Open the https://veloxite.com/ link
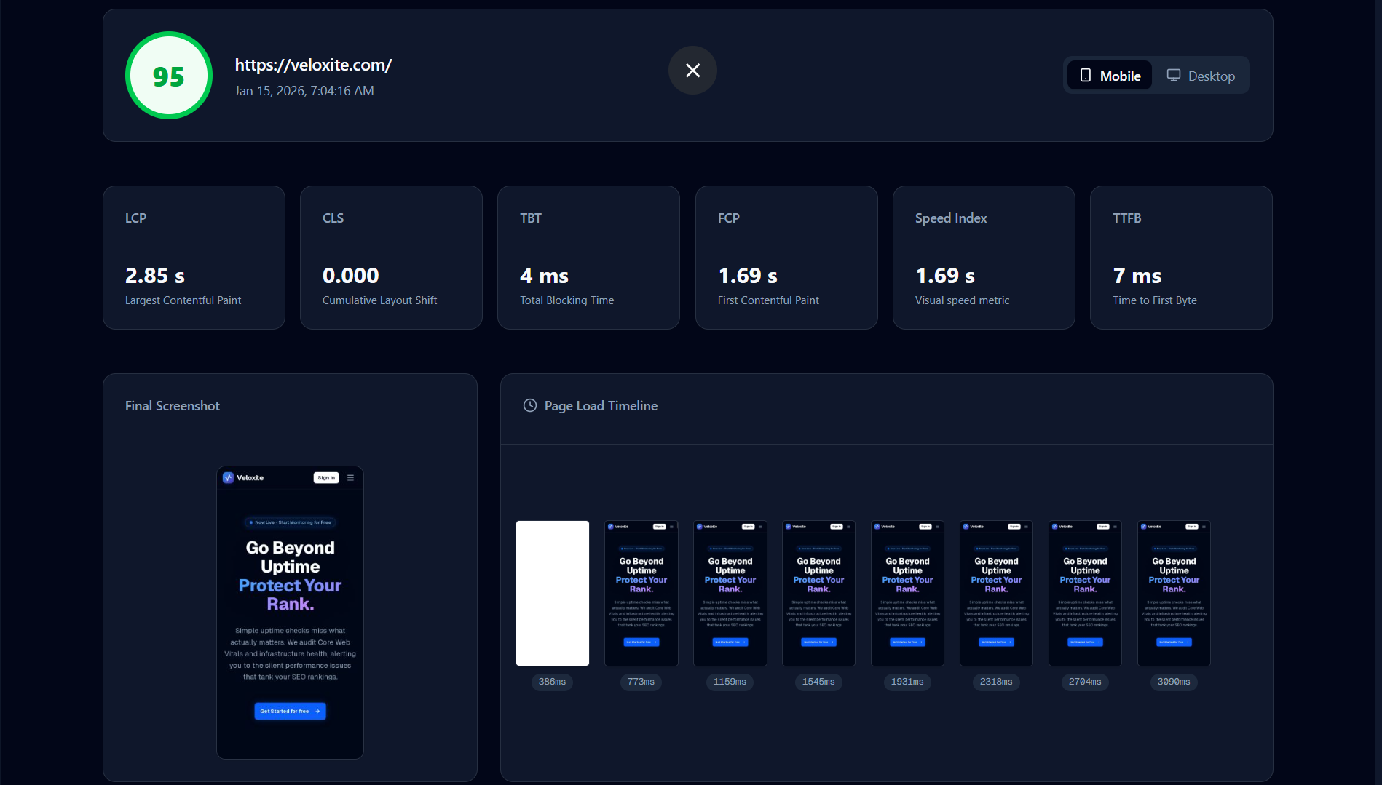The width and height of the screenshot is (1382, 785). pyautogui.click(x=313, y=65)
